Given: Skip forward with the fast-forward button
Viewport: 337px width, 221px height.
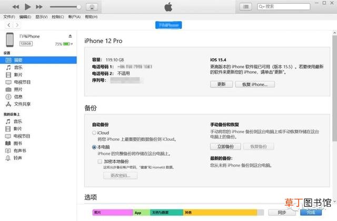Looking at the screenshot, I should point(39,7).
